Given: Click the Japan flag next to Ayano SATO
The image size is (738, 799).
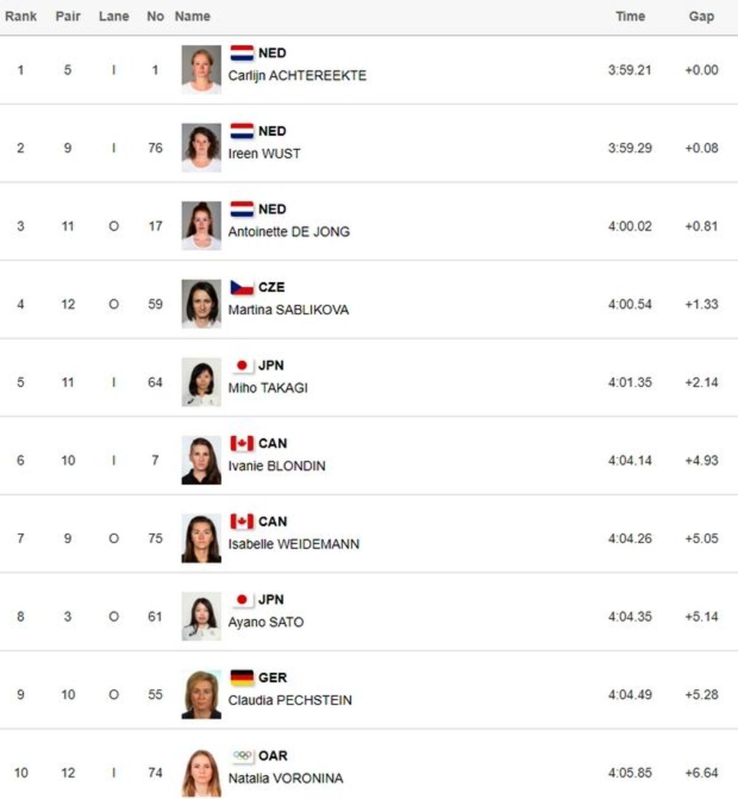Looking at the screenshot, I should [x=242, y=600].
